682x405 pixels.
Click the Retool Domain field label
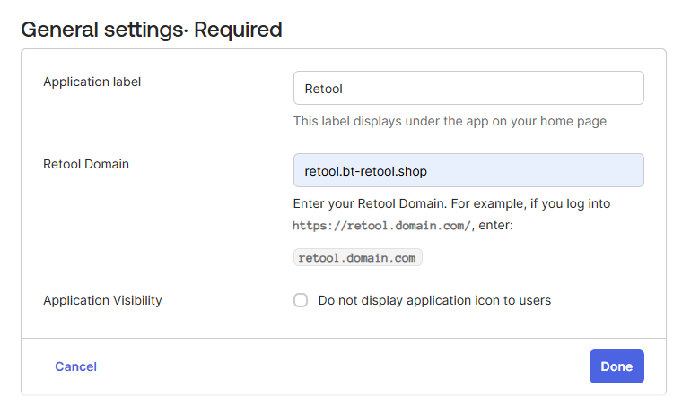click(86, 164)
